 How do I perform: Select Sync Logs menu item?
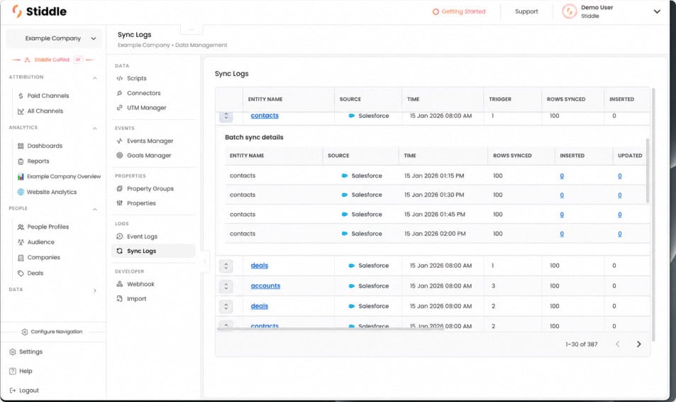point(153,251)
